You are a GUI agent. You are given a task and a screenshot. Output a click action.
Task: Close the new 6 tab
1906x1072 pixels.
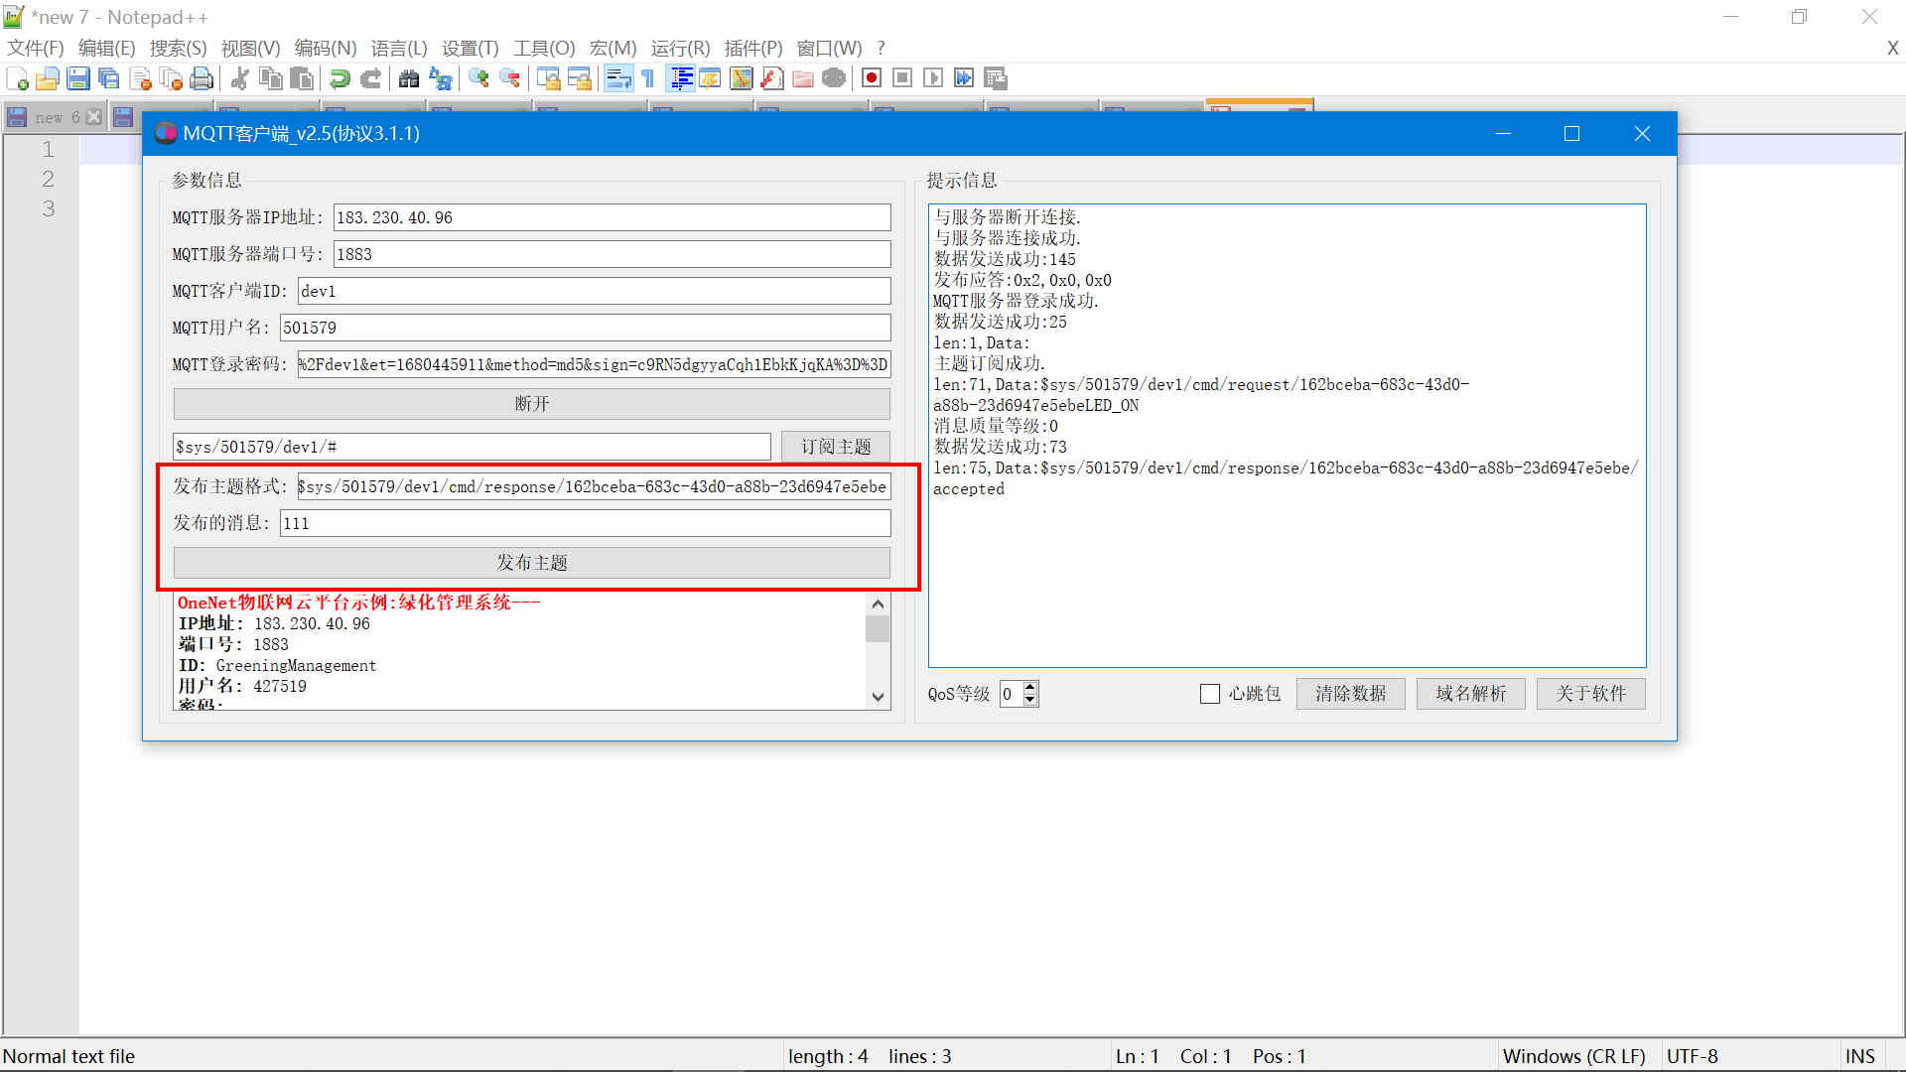pyautogui.click(x=94, y=117)
